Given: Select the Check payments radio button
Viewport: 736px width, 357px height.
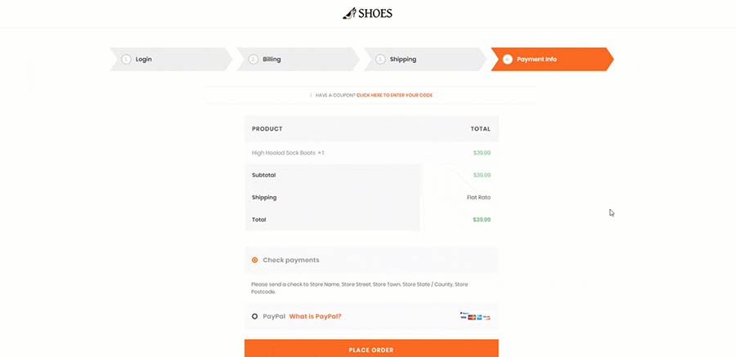Looking at the screenshot, I should [x=255, y=260].
